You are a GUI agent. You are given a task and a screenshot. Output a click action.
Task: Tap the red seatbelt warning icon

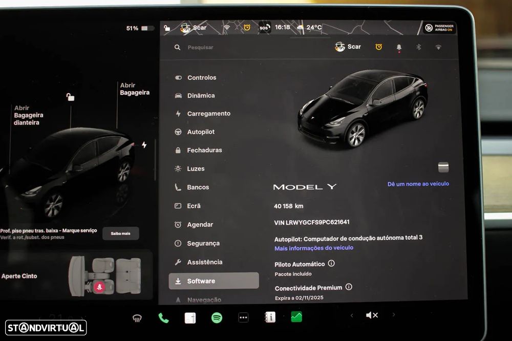pyautogui.click(x=100, y=287)
